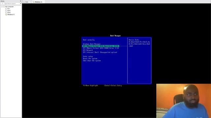Image resolution: width=211 pixels, height=118 pixels.
Task: Click the Device Path text
Action: pyautogui.click(x=139, y=43)
